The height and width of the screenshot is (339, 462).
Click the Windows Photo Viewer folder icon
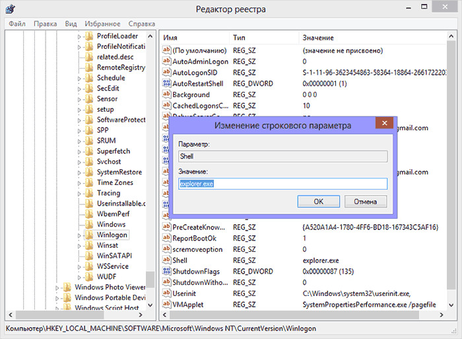(x=67, y=287)
